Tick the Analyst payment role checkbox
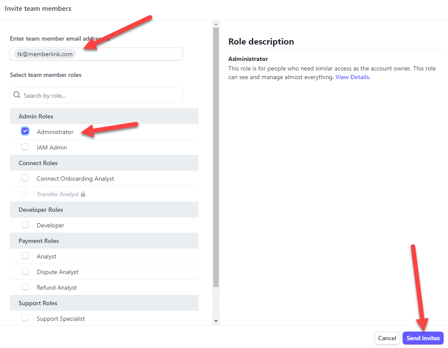This screenshot has width=448, height=348. (x=25, y=256)
